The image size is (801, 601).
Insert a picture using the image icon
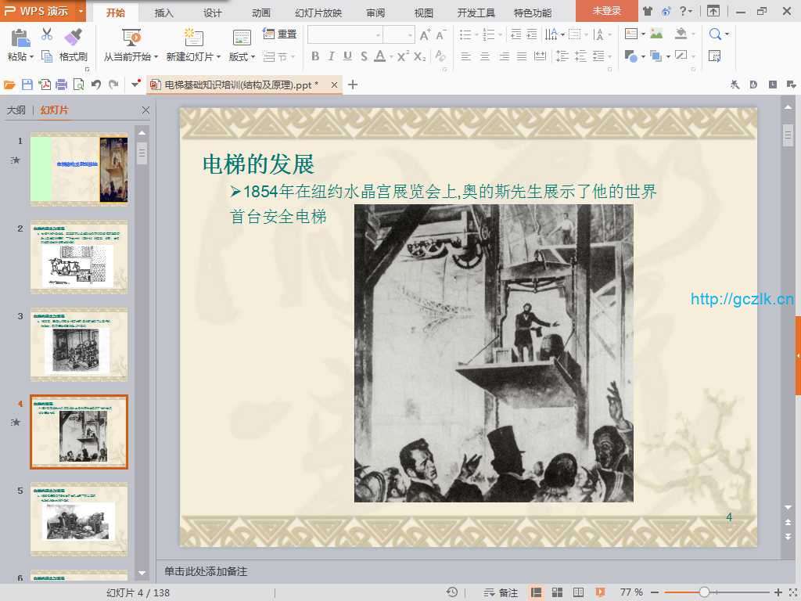click(x=656, y=34)
